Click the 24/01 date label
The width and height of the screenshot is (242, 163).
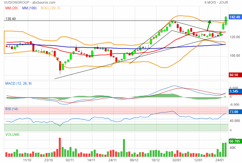(x=219, y=160)
